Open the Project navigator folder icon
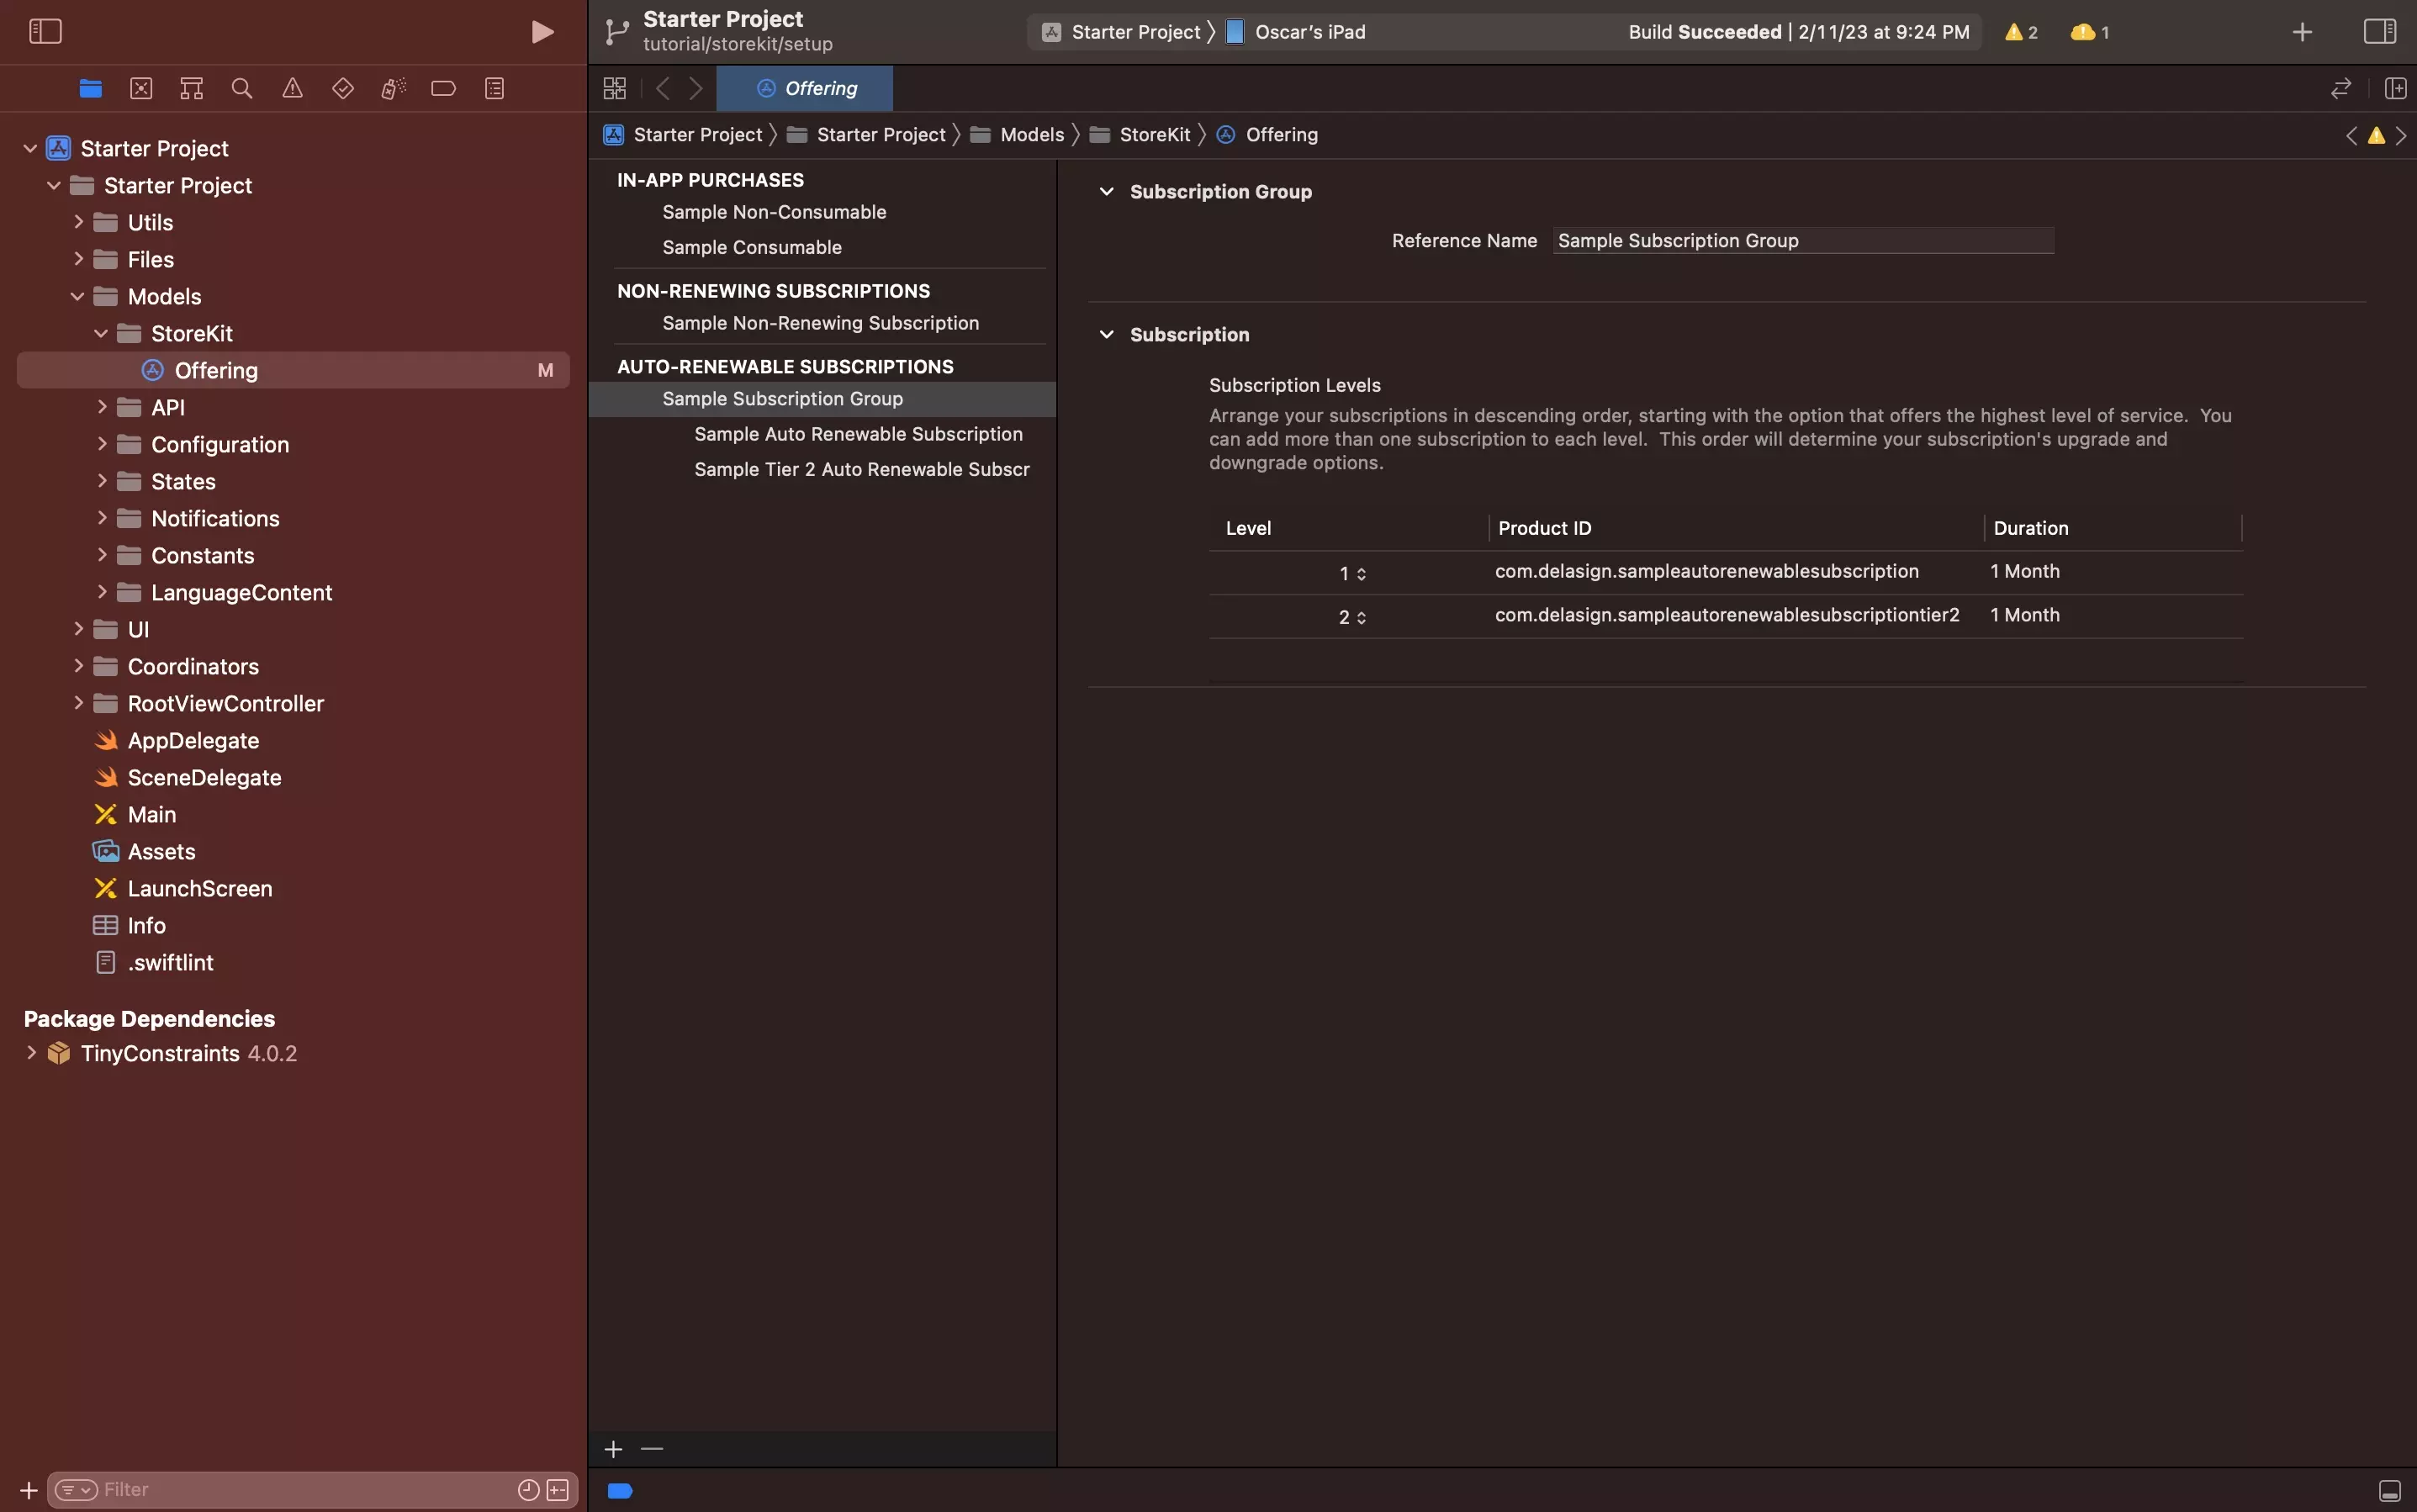The image size is (2417, 1512). (x=90, y=88)
